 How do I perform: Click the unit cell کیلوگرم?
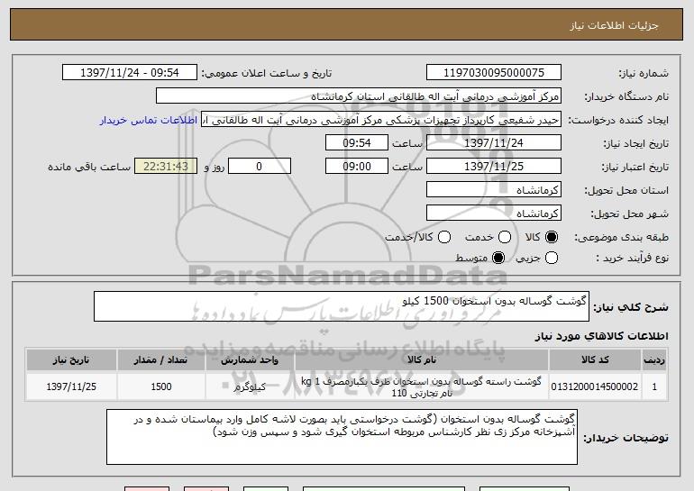pyautogui.click(x=250, y=386)
